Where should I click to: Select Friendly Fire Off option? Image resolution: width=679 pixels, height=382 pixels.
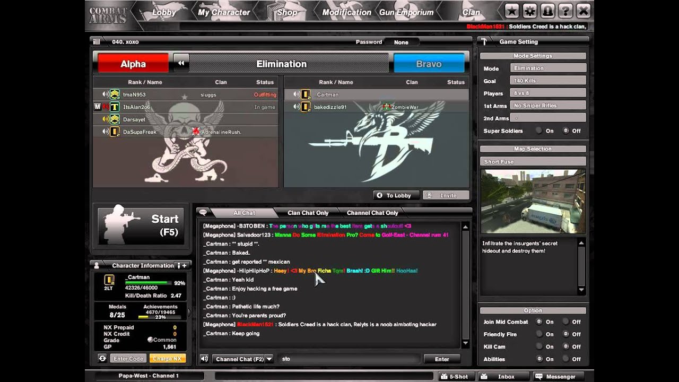click(x=565, y=334)
